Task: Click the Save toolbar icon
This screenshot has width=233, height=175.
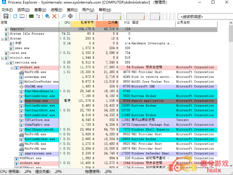Action: 6,16
